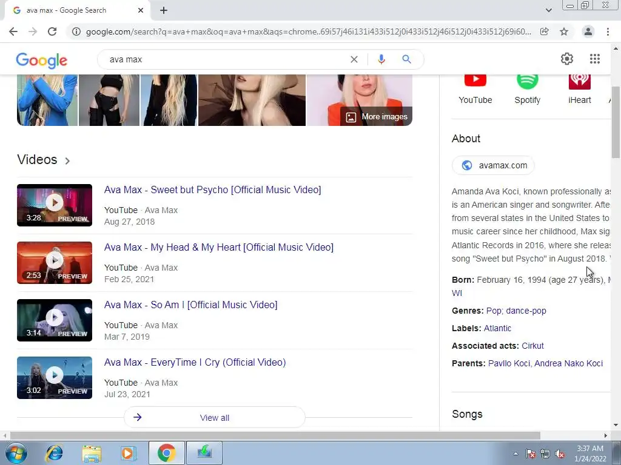Screen dimensions: 621x465
Task: Select the Songs heading text
Action: [x=468, y=414]
